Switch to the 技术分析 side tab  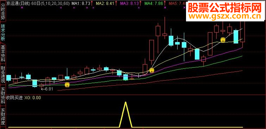(3, 32)
